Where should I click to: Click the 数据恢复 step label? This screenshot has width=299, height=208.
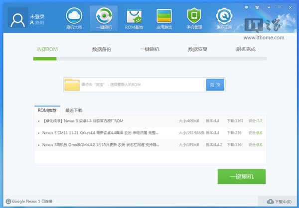198,49
